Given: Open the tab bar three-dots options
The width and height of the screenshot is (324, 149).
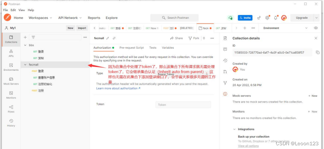Looking at the screenshot, I should pos(253,28).
